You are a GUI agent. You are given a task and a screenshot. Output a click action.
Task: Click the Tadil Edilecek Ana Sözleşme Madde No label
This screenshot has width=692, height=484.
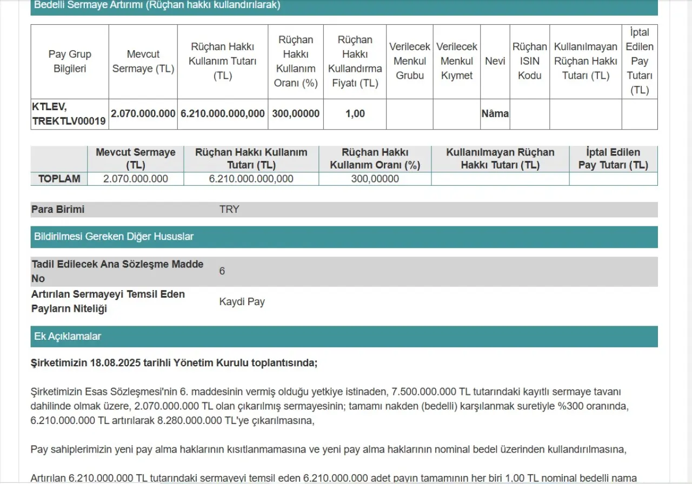coord(117,271)
